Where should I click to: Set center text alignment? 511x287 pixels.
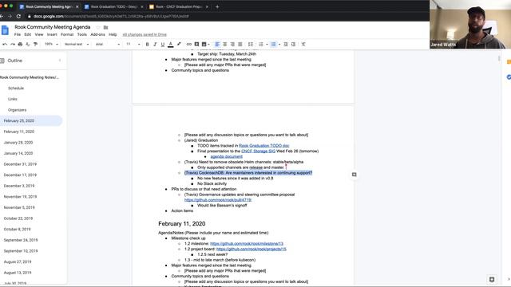(225, 45)
